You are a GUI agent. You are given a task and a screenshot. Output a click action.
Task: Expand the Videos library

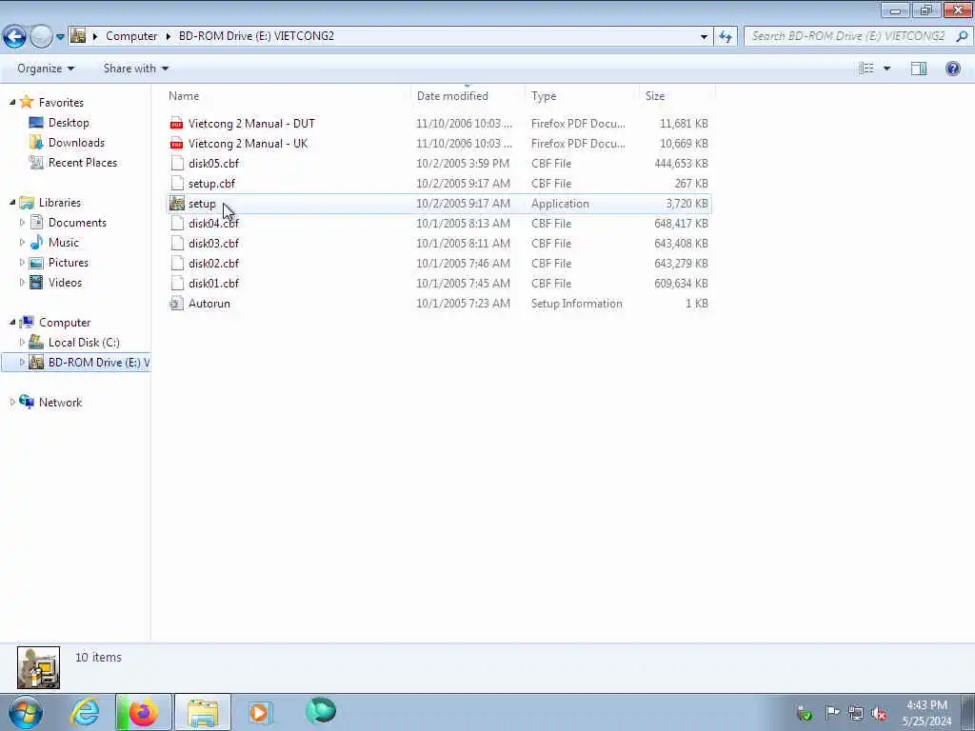[x=23, y=282]
